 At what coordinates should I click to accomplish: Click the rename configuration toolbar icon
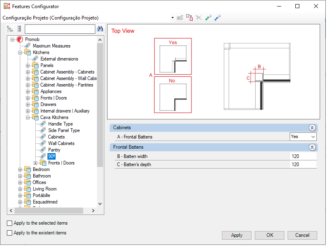coord(180,17)
